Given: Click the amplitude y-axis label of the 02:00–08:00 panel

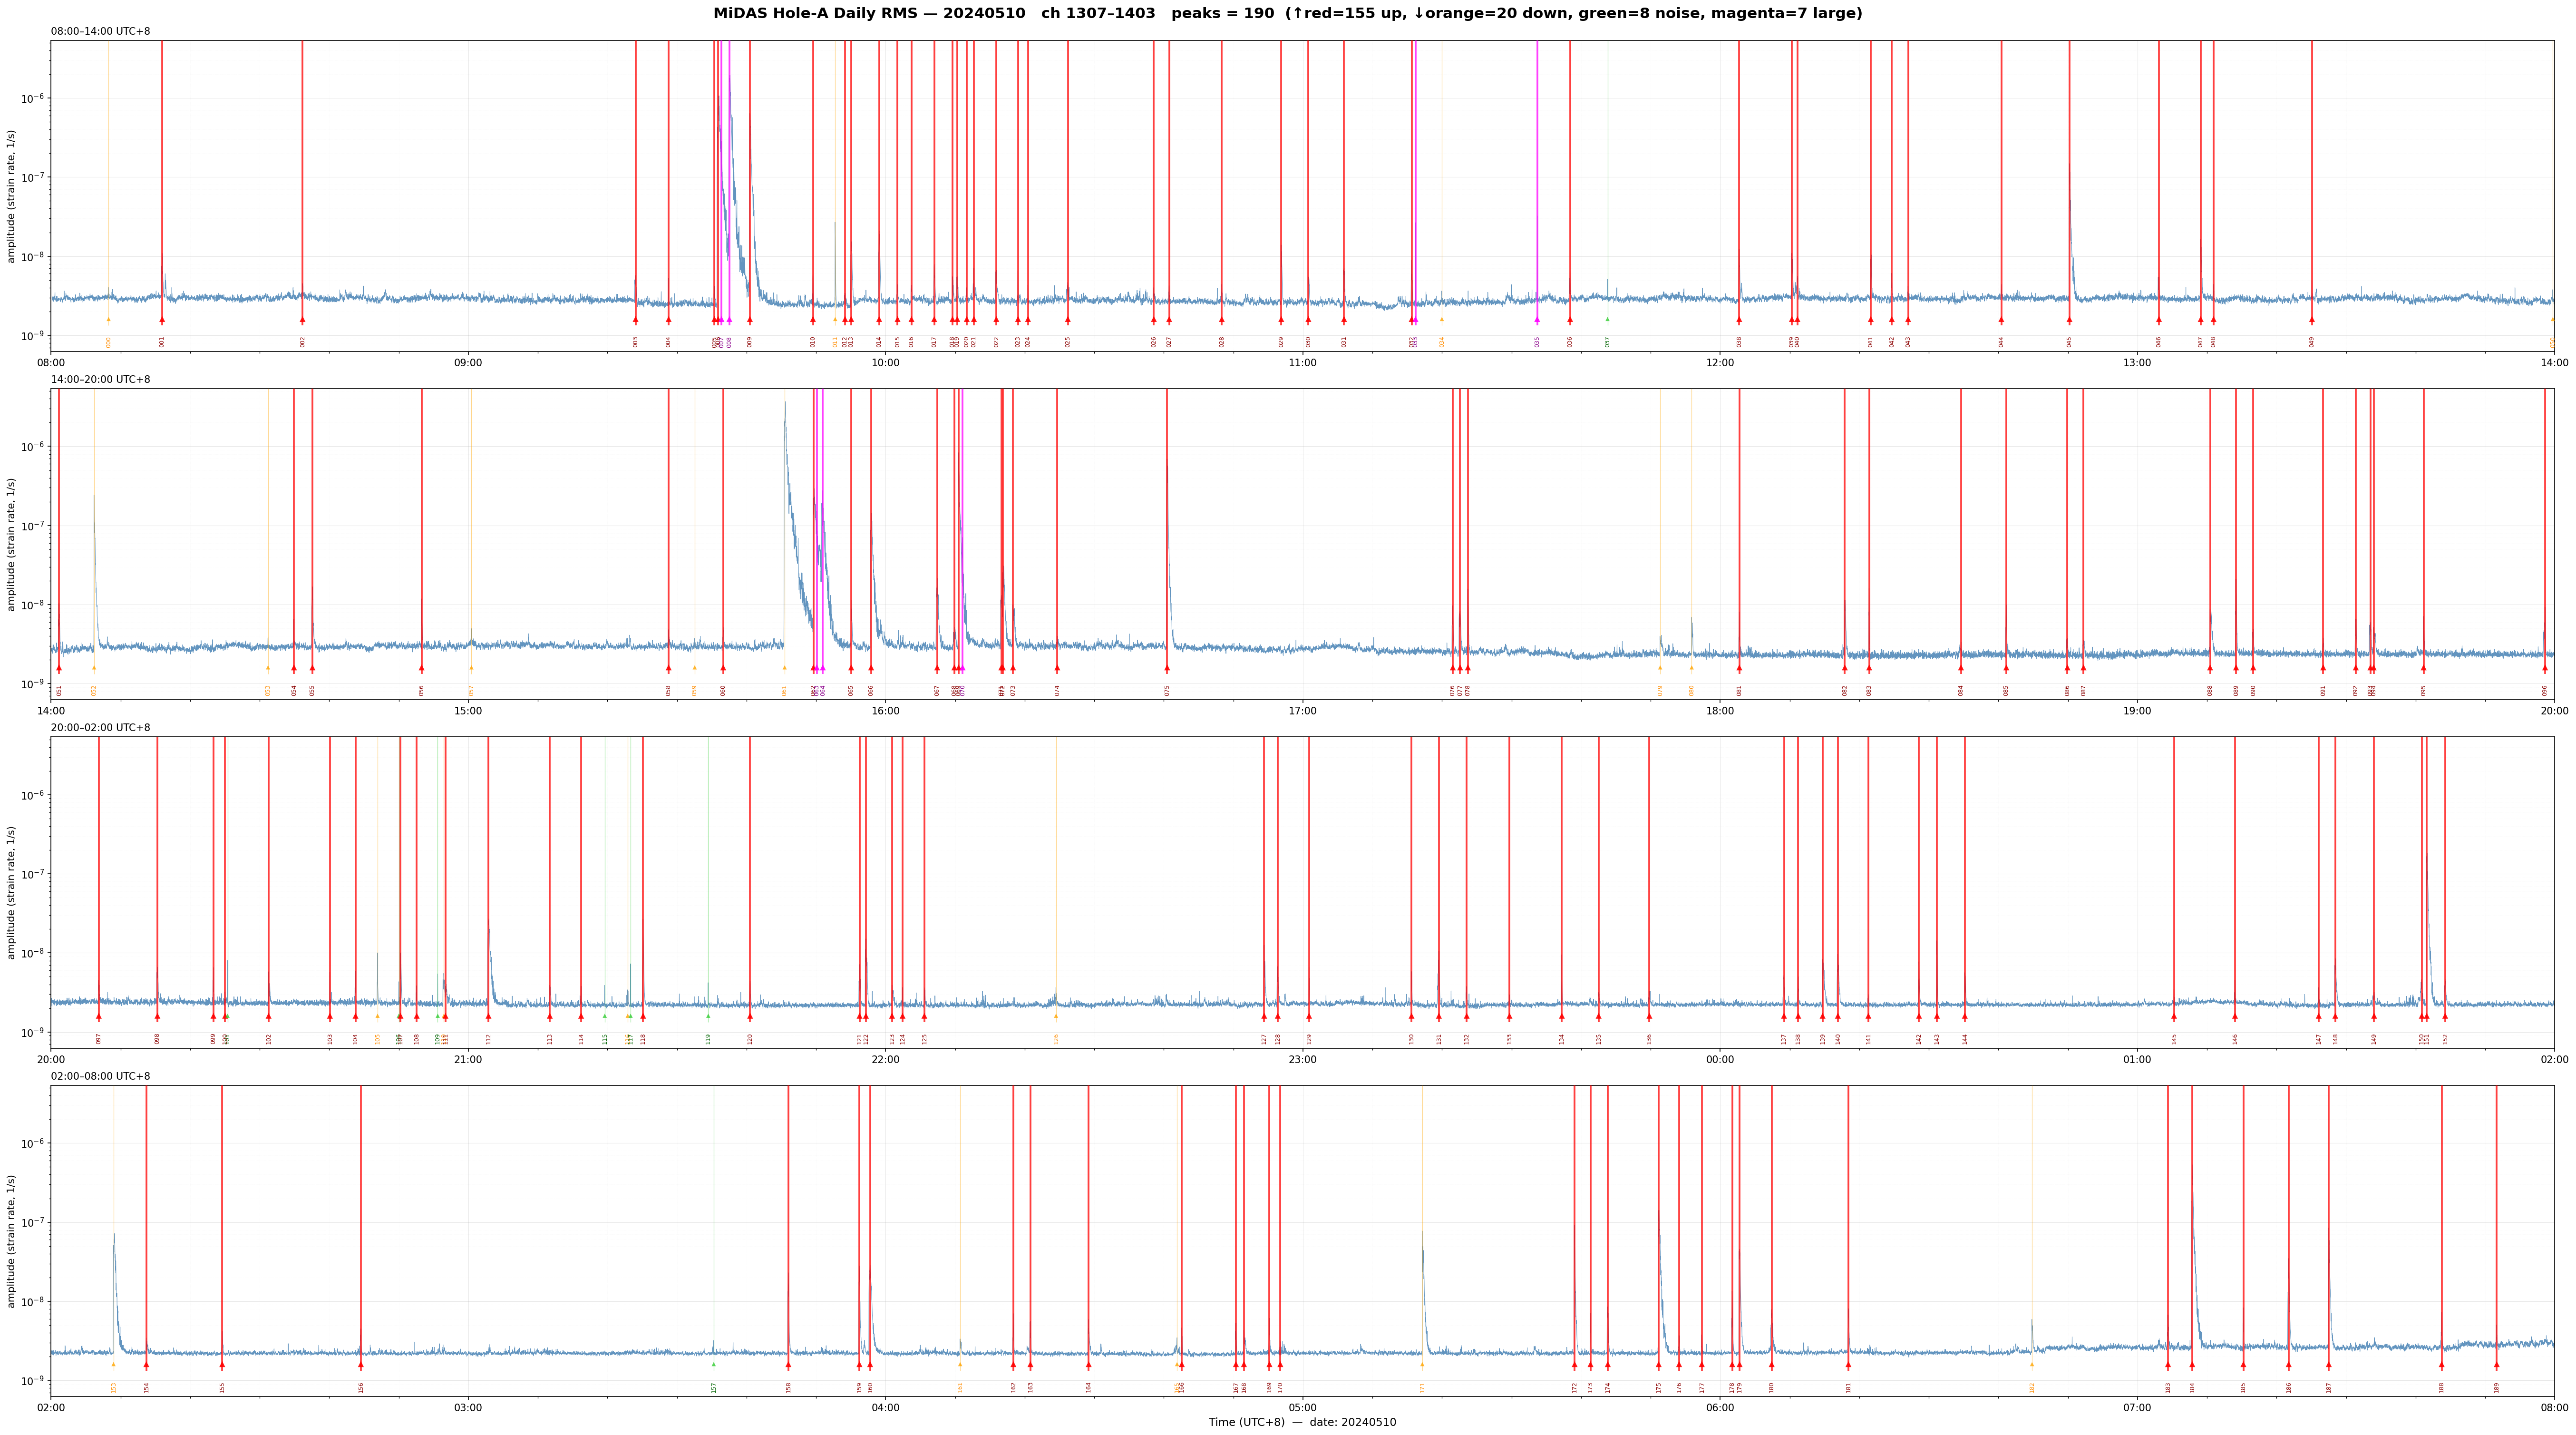Looking at the screenshot, I should tap(12, 1241).
